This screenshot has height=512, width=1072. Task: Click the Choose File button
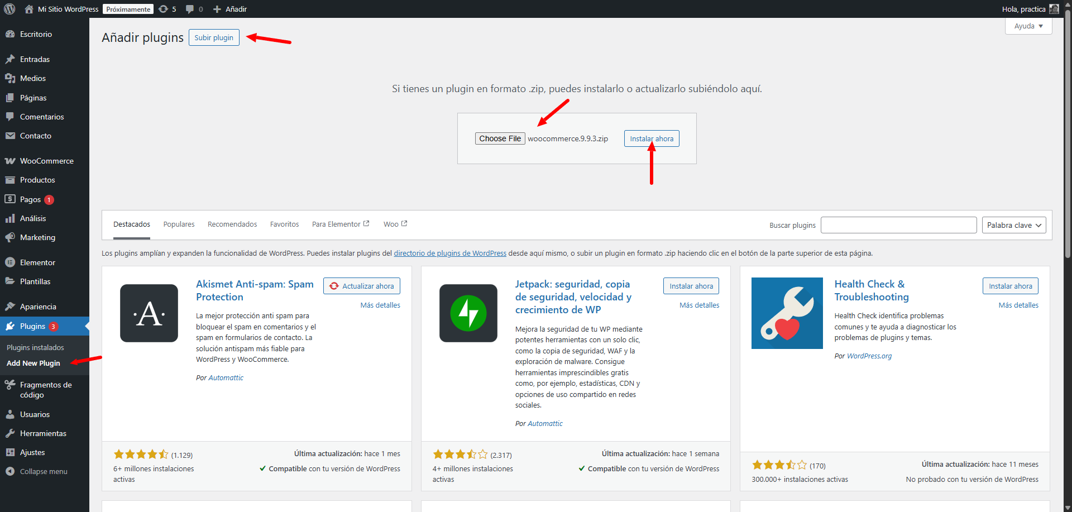[x=500, y=138]
